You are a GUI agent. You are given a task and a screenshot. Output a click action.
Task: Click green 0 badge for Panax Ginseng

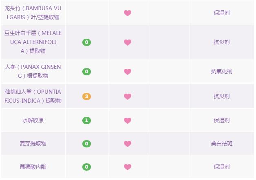[86, 72]
